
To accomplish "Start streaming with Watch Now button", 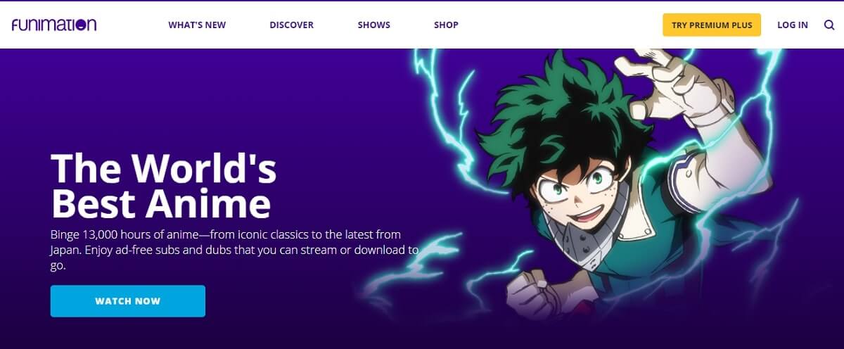I will [x=128, y=301].
